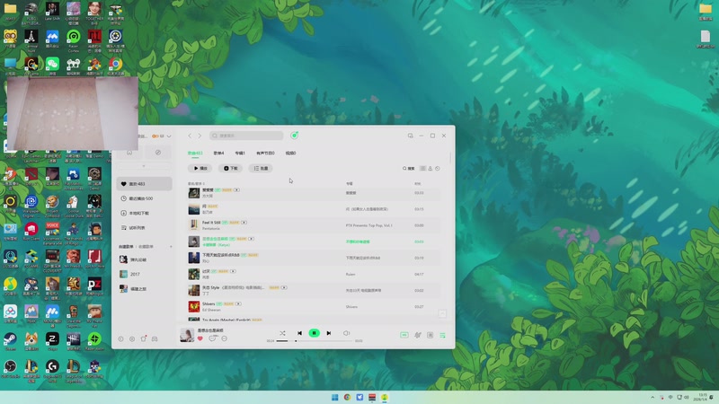719x404 pixels.
Task: Click the Ruien album cell
Action: coord(351,275)
